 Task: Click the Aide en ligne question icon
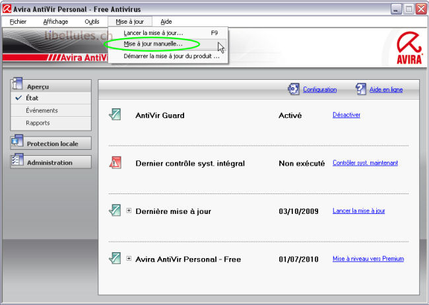point(360,89)
